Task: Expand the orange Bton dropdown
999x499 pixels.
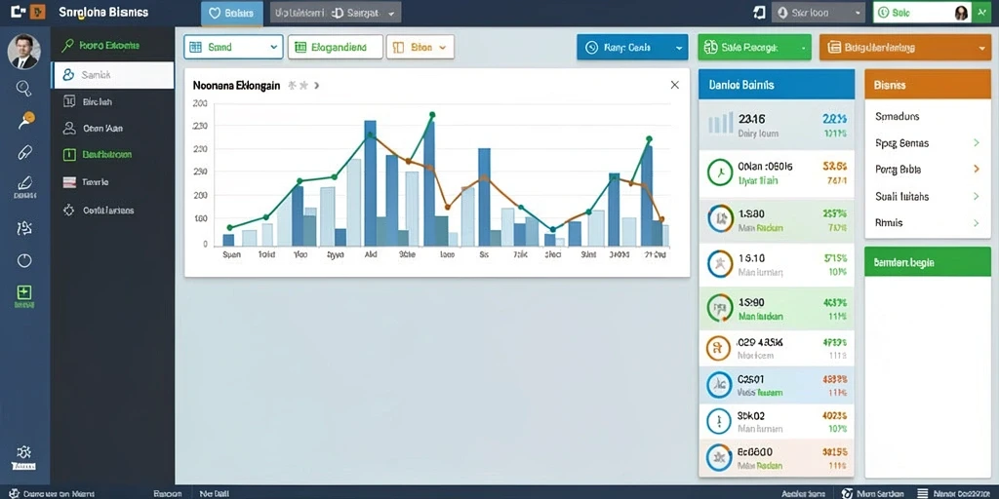Action: [420, 47]
